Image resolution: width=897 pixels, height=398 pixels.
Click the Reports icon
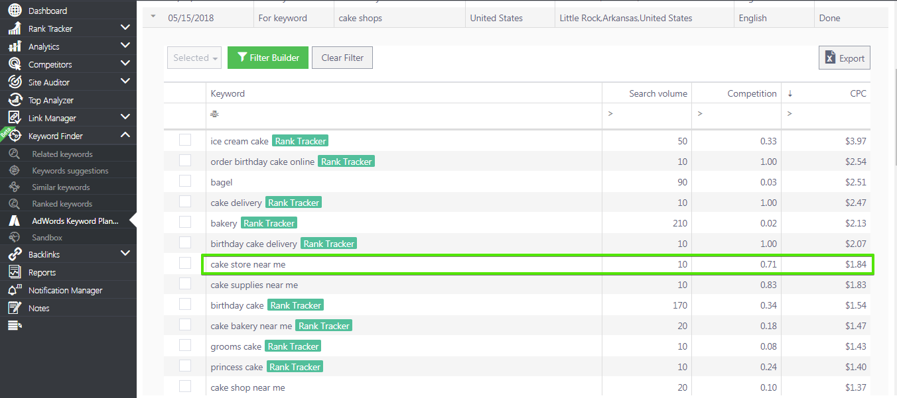15,272
